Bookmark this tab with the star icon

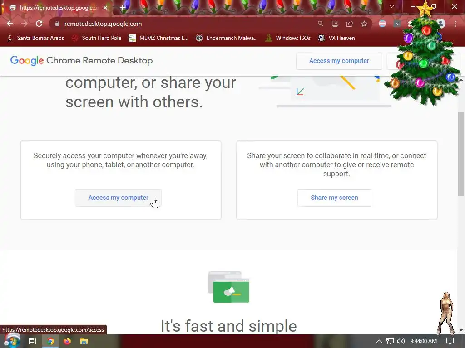(x=364, y=24)
